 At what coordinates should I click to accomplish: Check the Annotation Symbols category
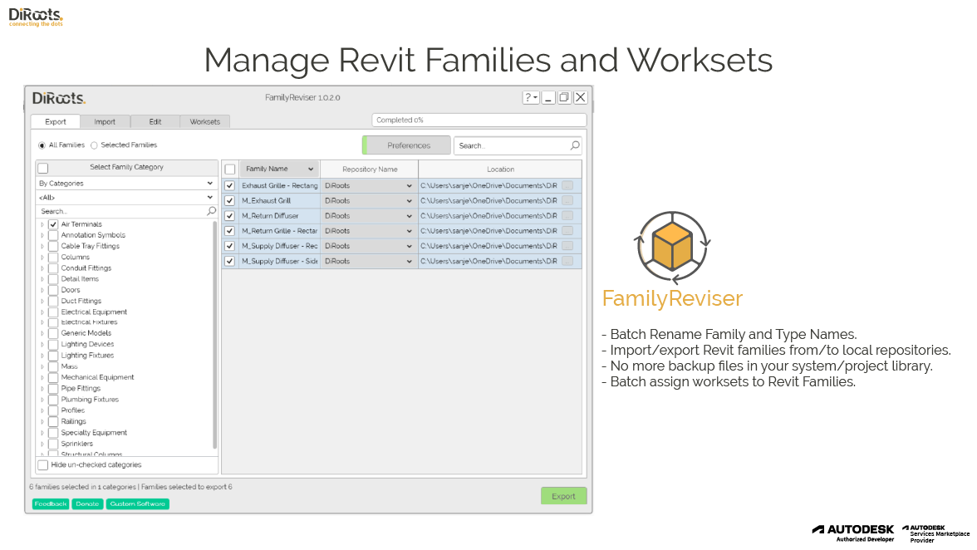click(53, 235)
